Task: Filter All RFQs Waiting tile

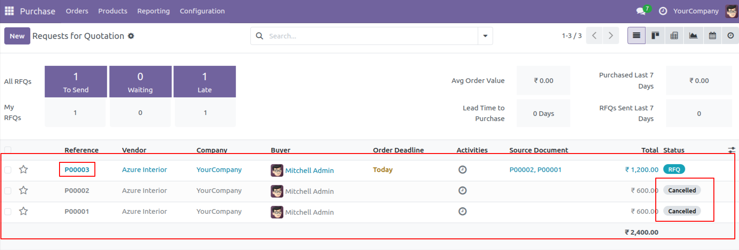Action: click(x=140, y=82)
